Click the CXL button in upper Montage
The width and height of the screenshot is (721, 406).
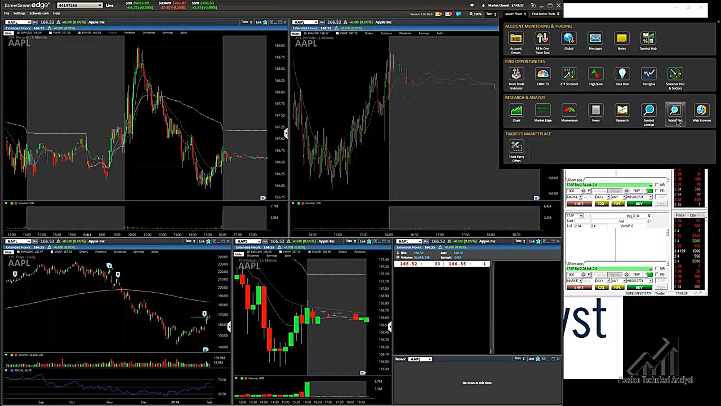pyautogui.click(x=602, y=204)
